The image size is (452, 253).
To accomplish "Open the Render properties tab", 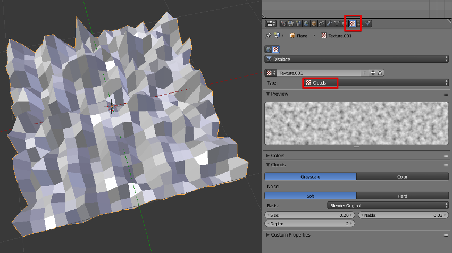I will (283, 23).
